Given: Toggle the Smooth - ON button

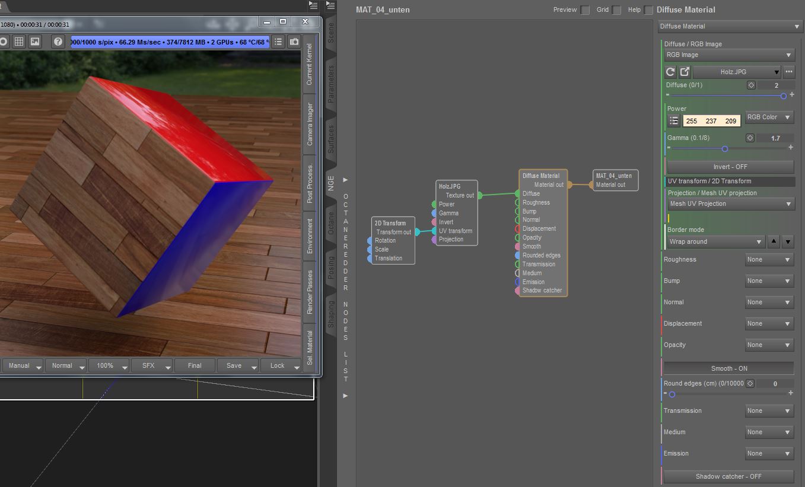Looking at the screenshot, I should click(728, 368).
